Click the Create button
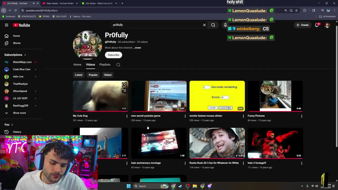The image size is (338, 190). coord(302,25)
